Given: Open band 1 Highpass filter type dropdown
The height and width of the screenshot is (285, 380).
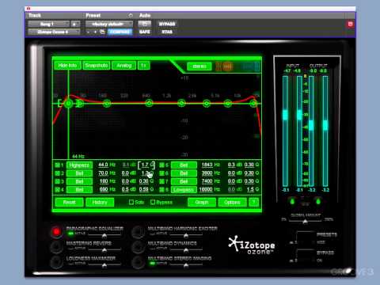Looking at the screenshot, I should pyautogui.click(x=79, y=165).
